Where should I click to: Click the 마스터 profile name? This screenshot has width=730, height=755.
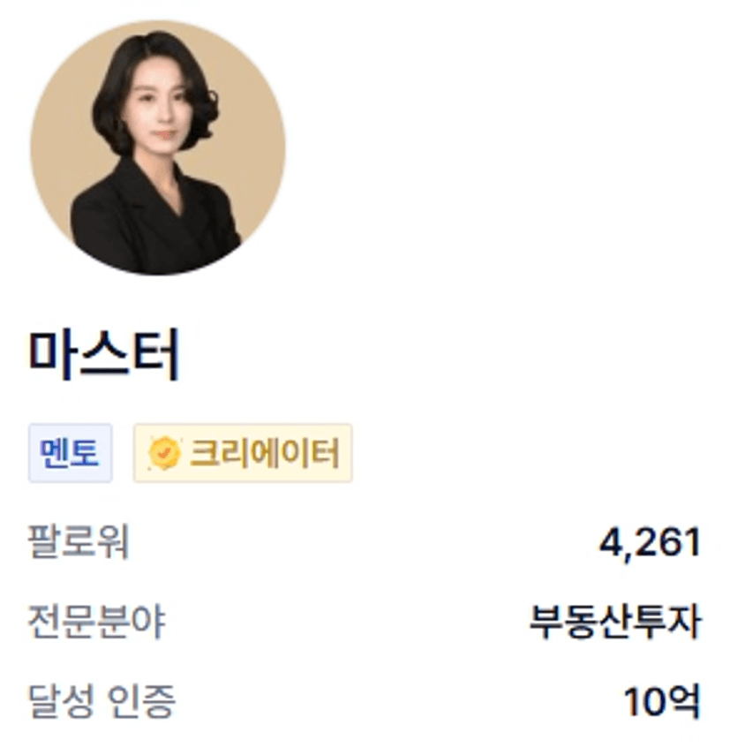click(104, 354)
